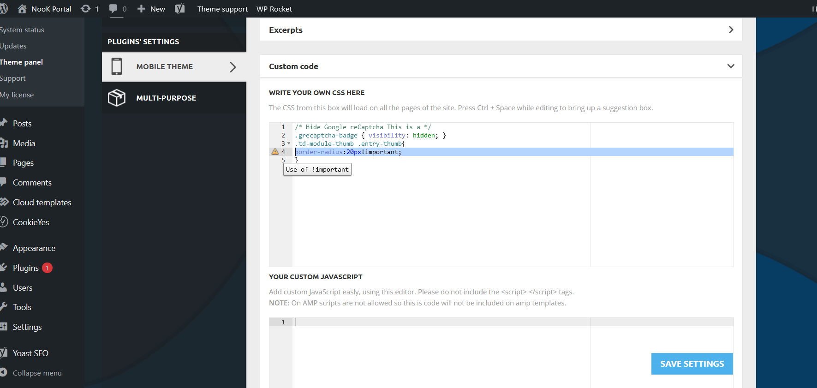Open the New content menu
Screen dimensions: 817x388
[151, 9]
